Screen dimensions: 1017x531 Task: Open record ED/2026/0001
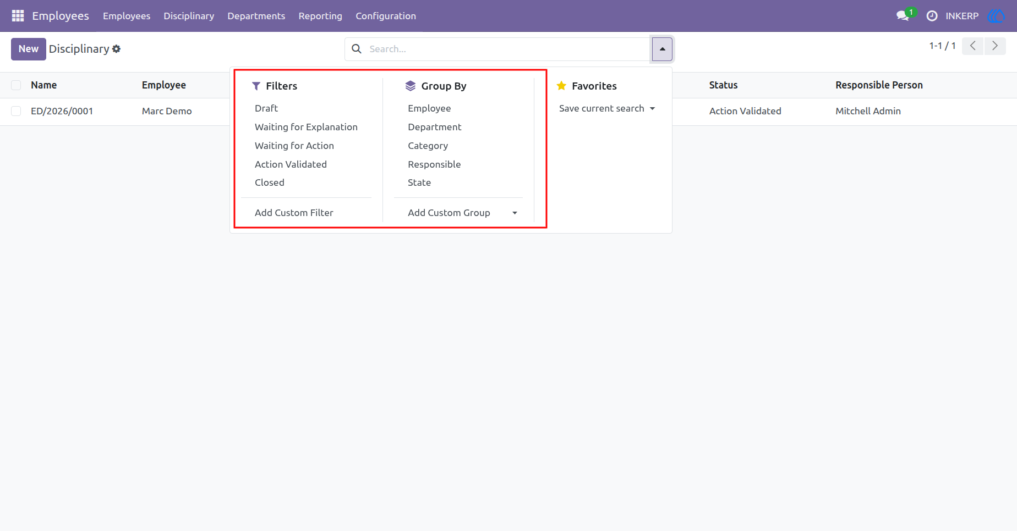pyautogui.click(x=62, y=111)
